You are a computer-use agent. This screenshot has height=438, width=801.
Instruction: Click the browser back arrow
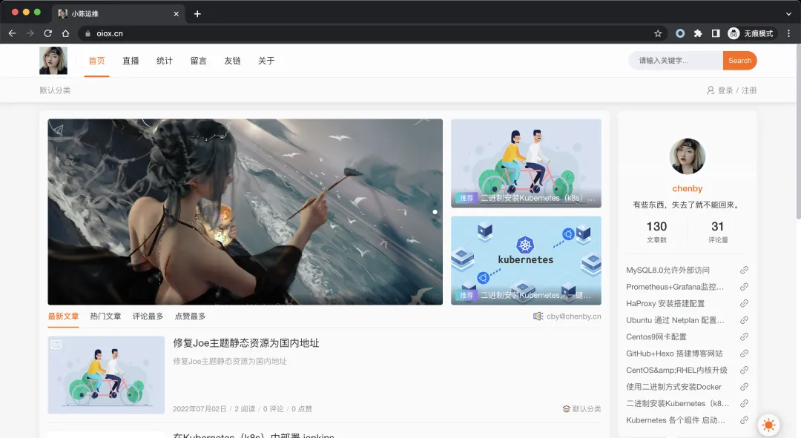click(x=13, y=33)
